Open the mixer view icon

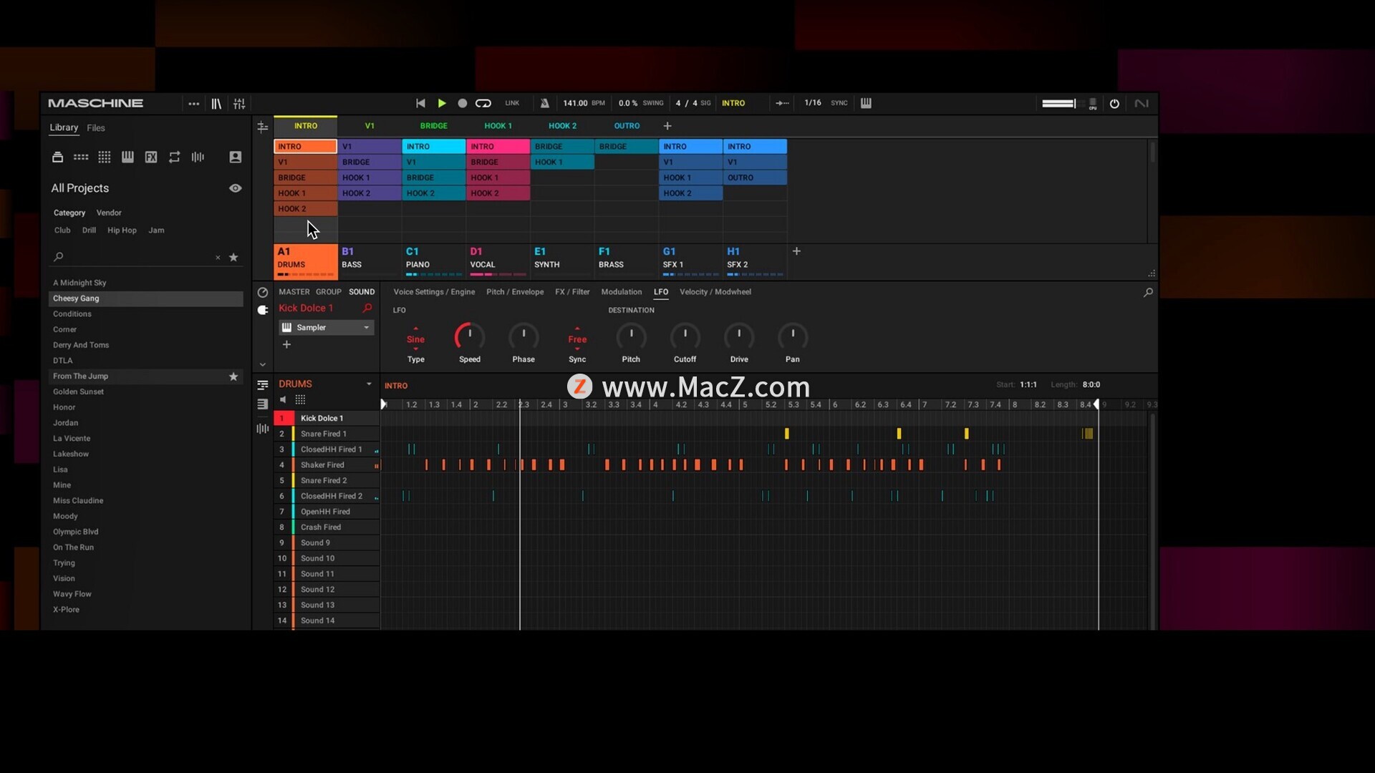click(239, 104)
